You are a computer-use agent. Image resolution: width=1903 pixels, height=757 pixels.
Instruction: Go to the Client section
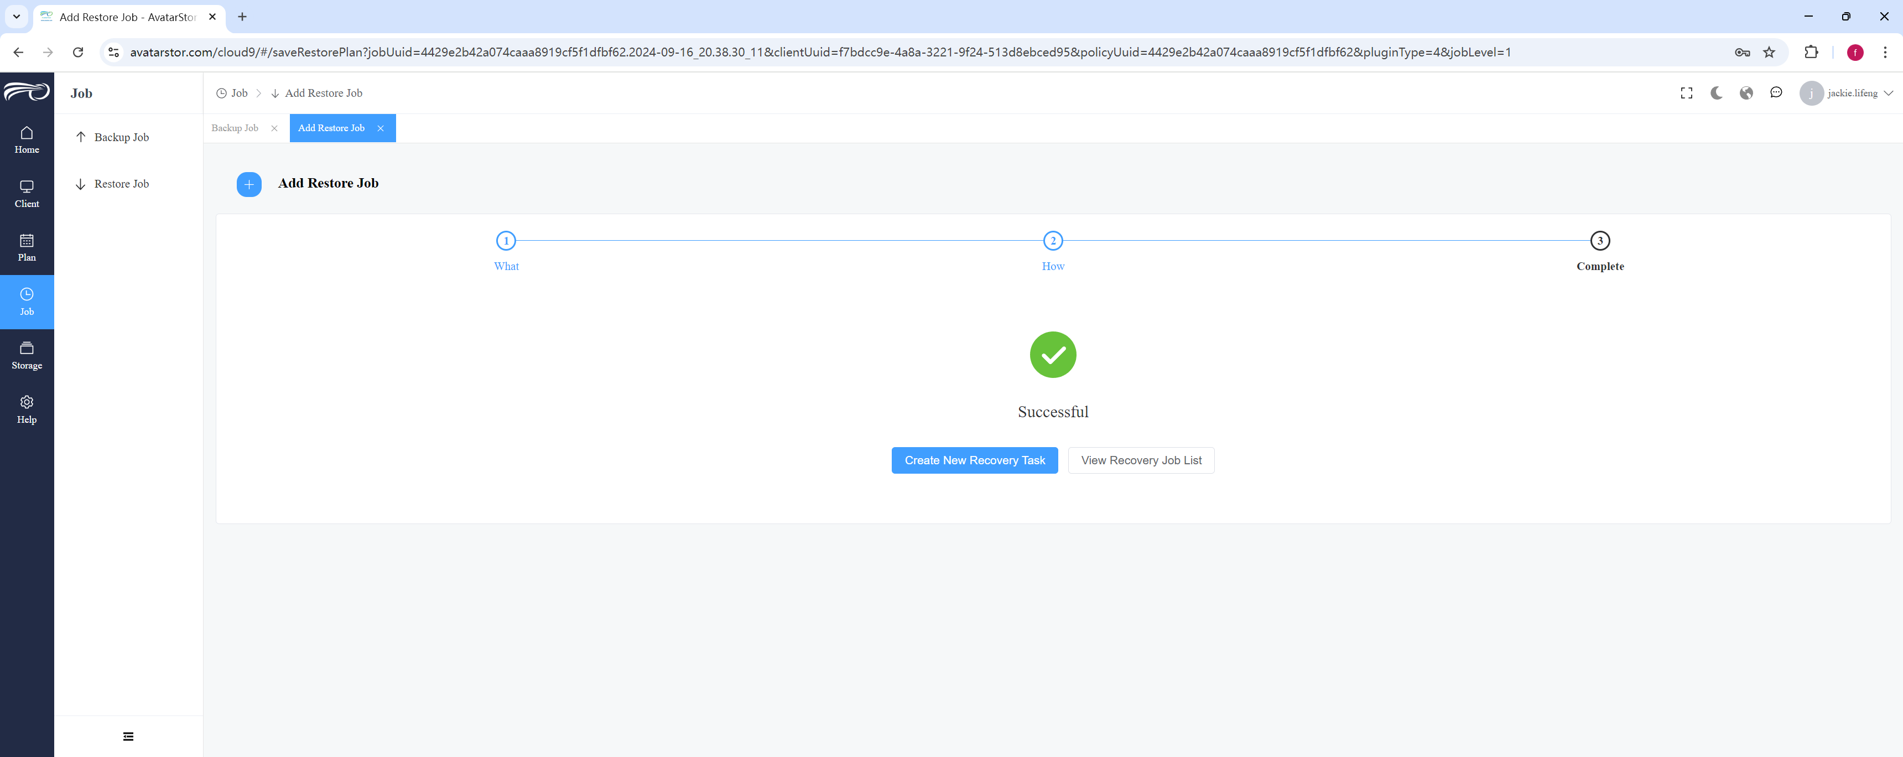point(27,194)
